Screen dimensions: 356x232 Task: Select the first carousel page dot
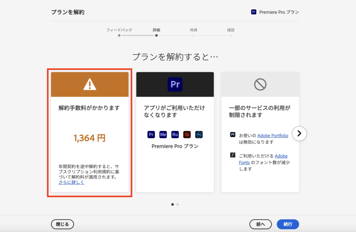tap(172, 204)
